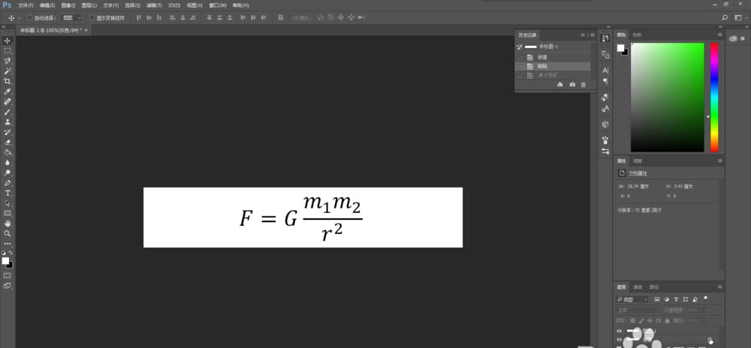Select the Eraser tool

pyautogui.click(x=8, y=142)
